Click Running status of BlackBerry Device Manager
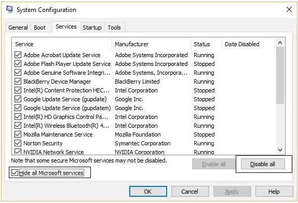This screenshot has height=203, width=298. click(x=204, y=82)
